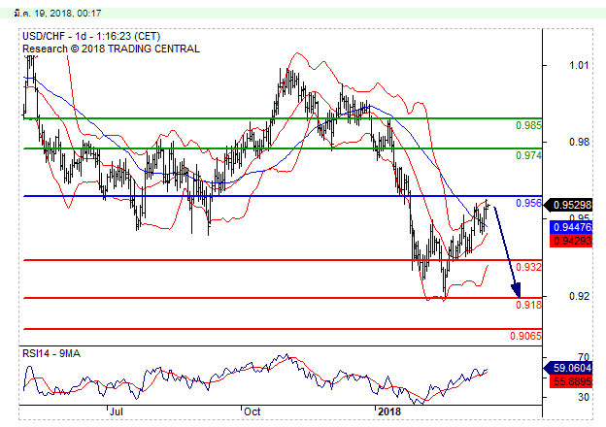Click the green resistance label 0.985

click(528, 125)
